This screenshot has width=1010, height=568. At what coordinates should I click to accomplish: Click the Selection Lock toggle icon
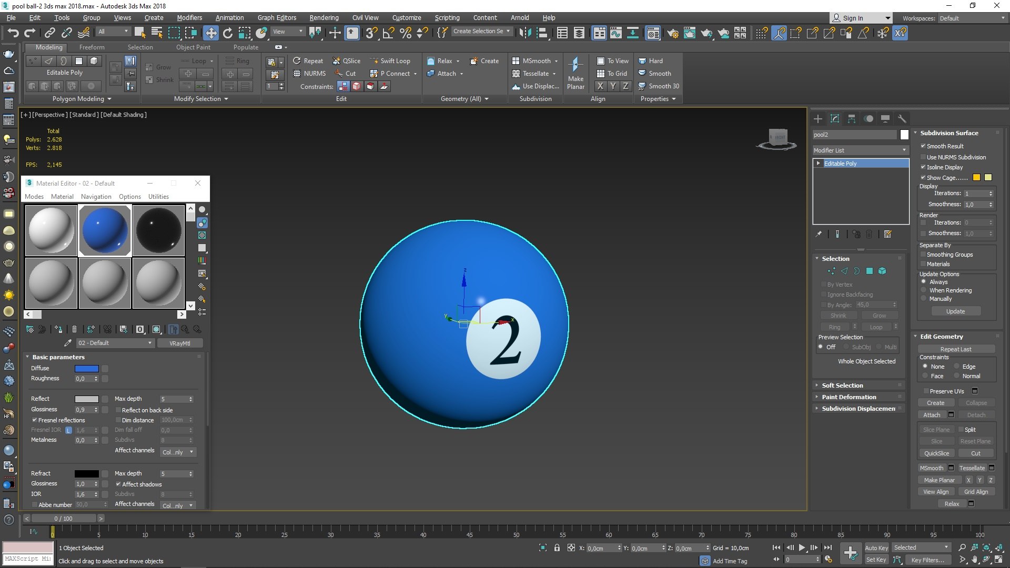tap(557, 547)
